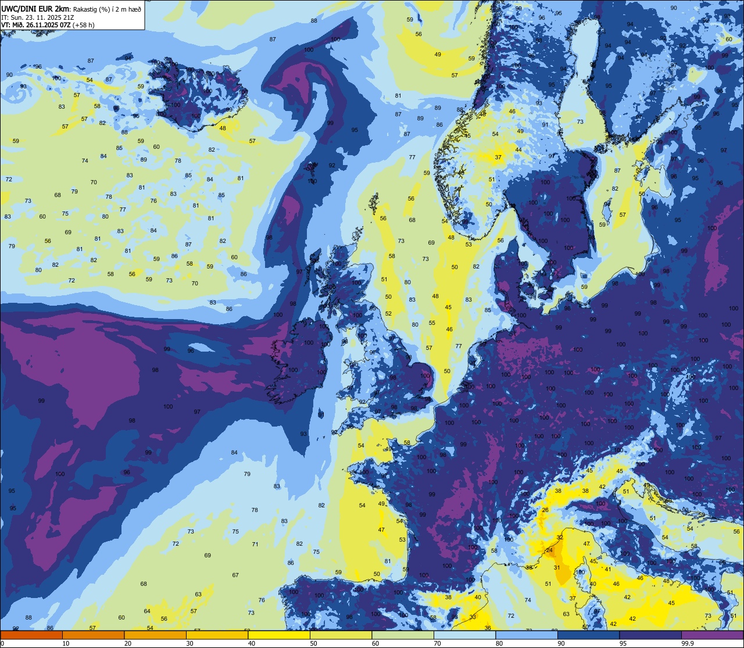Click the map value '32' on the map
This screenshot has height=648, width=744.
pyautogui.click(x=559, y=537)
